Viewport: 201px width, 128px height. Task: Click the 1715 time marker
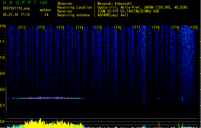point(98,28)
